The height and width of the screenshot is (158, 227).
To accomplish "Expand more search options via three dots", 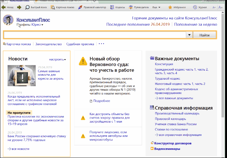I will (x=101, y=44).
